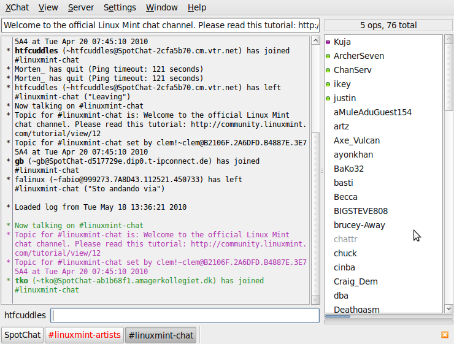Click bold 'gb' nickname in join message

(x=19, y=161)
